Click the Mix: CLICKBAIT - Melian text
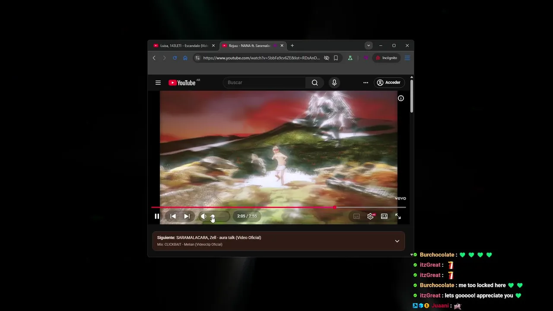Viewport: 553px width, 311px height. coord(190,244)
